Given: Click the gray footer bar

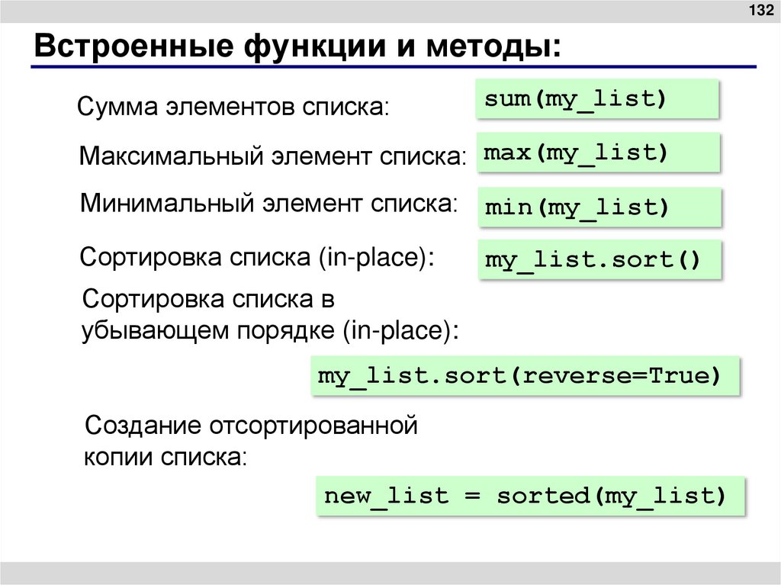Looking at the screenshot, I should 390,573.
